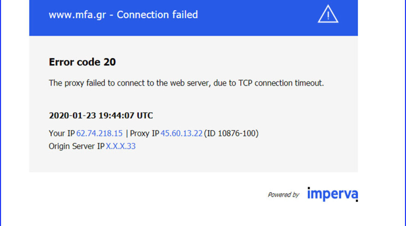406x226 pixels.
Task: Click the www.mfa.gr domain in header
Action: (x=77, y=15)
